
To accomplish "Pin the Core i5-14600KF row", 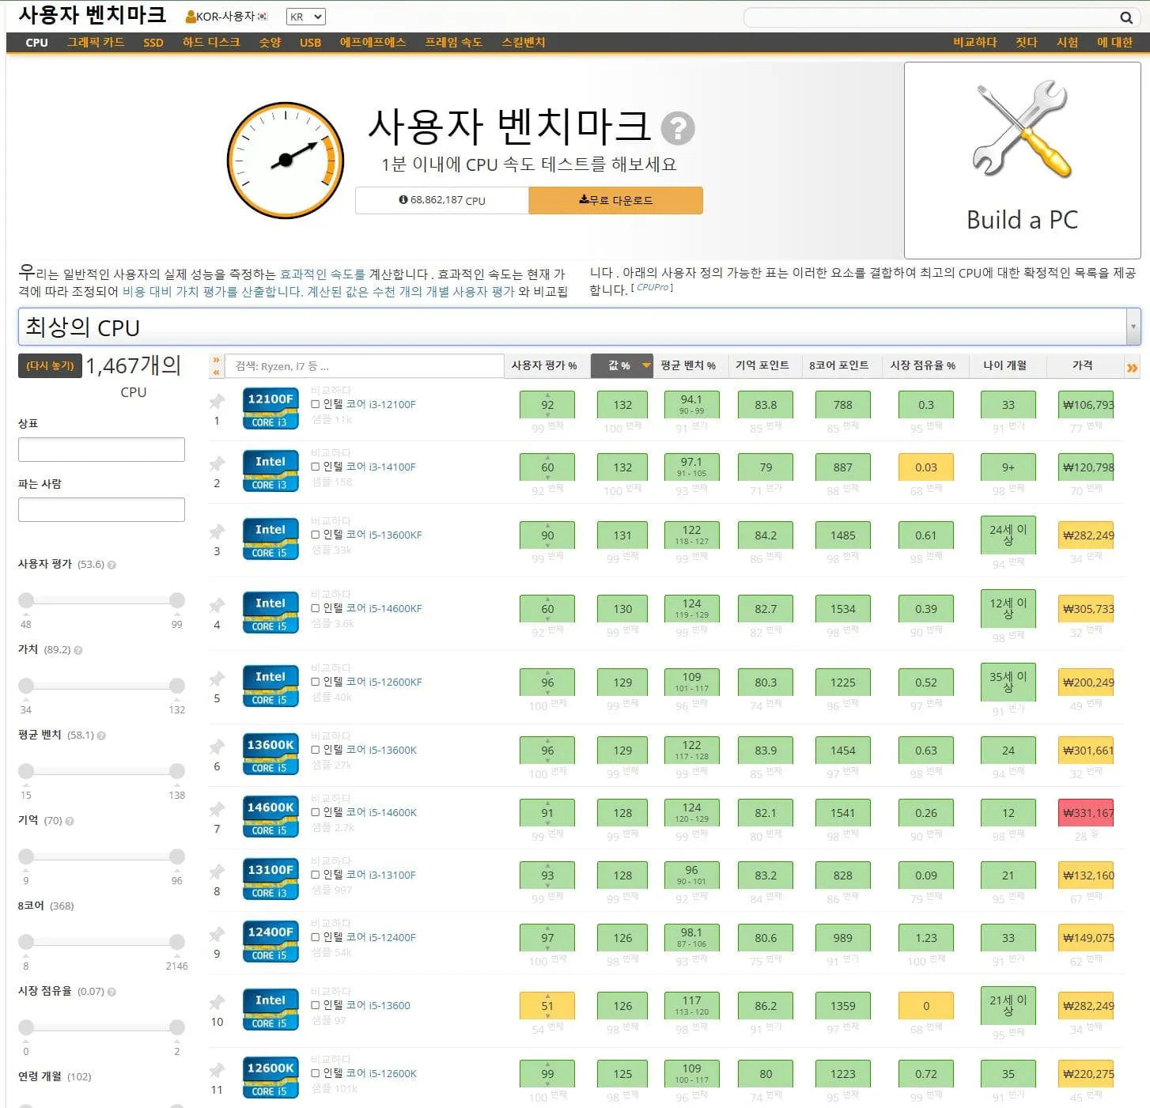I will pos(217,606).
